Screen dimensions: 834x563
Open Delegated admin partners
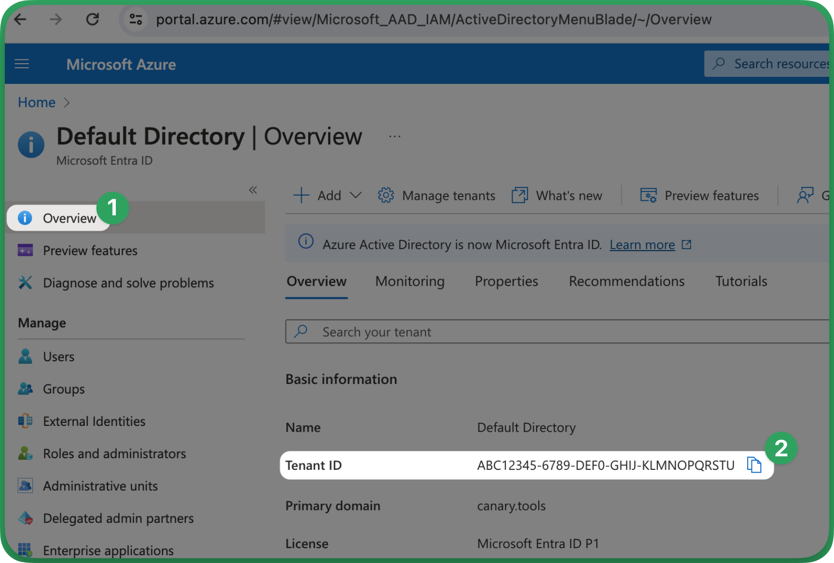(x=118, y=519)
